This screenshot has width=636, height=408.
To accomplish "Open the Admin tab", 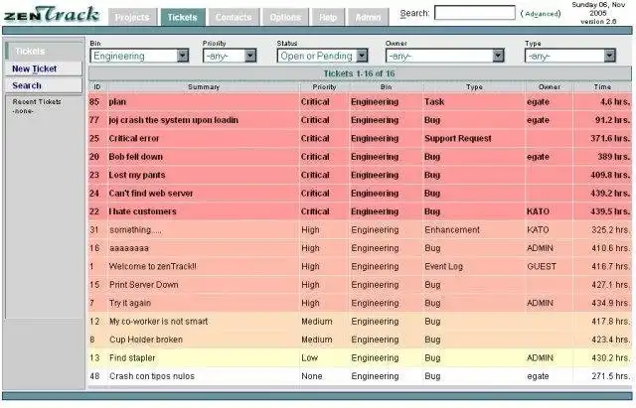I will [x=368, y=18].
